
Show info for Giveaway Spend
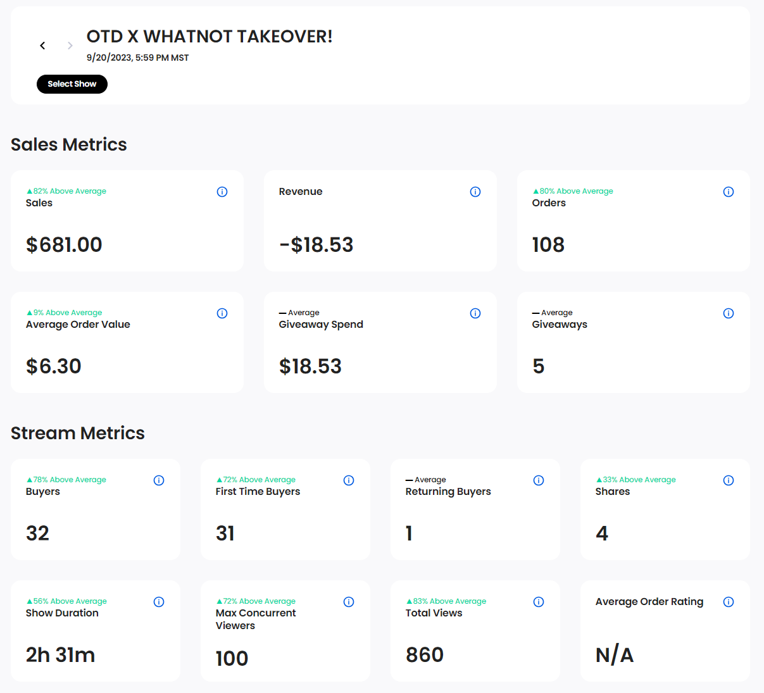(475, 313)
